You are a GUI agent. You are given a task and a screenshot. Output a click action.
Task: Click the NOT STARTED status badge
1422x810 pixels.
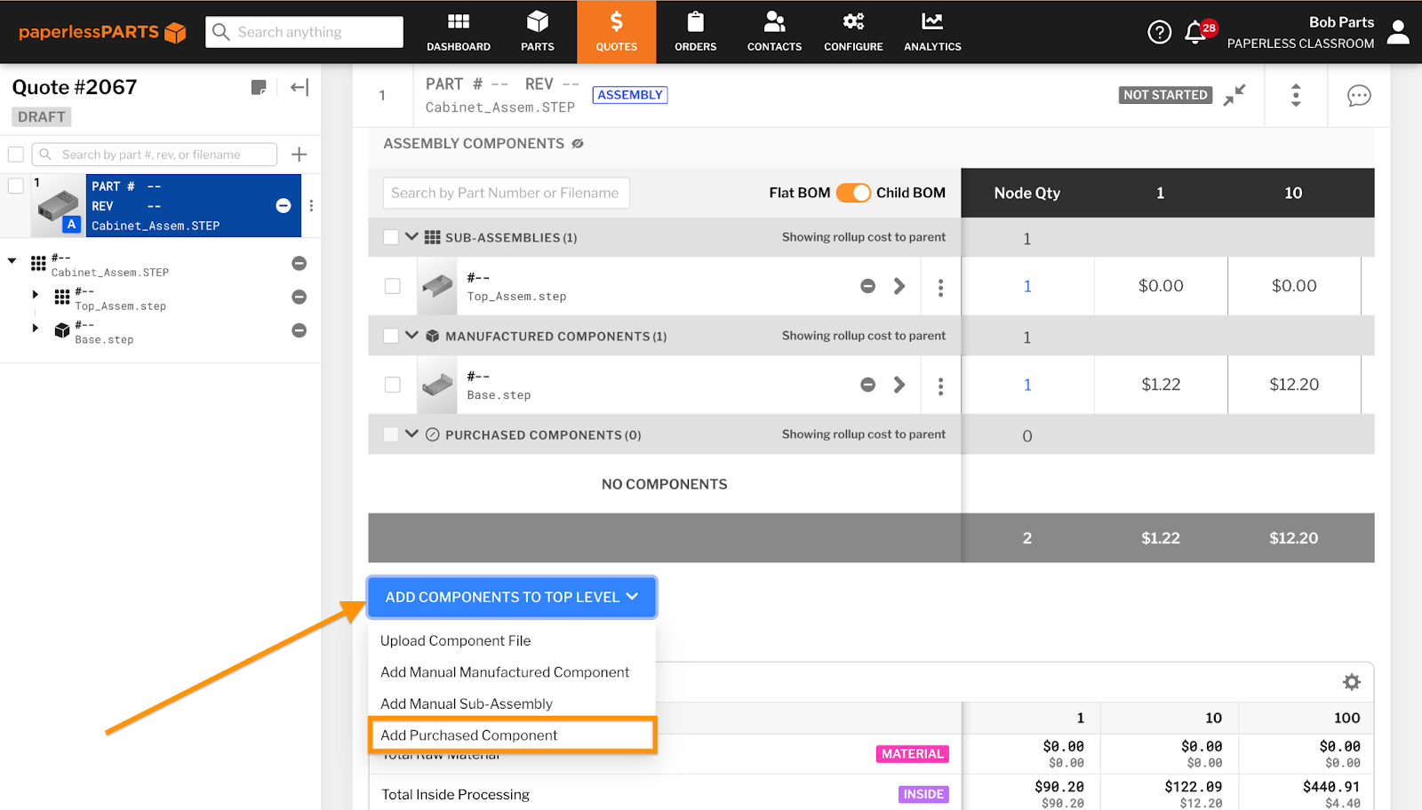(x=1165, y=95)
